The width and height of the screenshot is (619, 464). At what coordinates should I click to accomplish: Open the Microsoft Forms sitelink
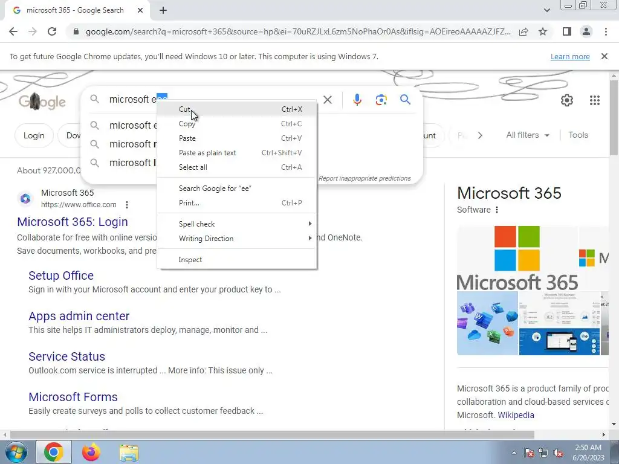pos(73,397)
